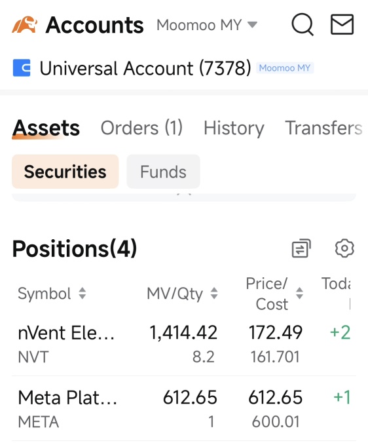Open the mail envelope inbox icon
This screenshot has width=368, height=443.
342,24
